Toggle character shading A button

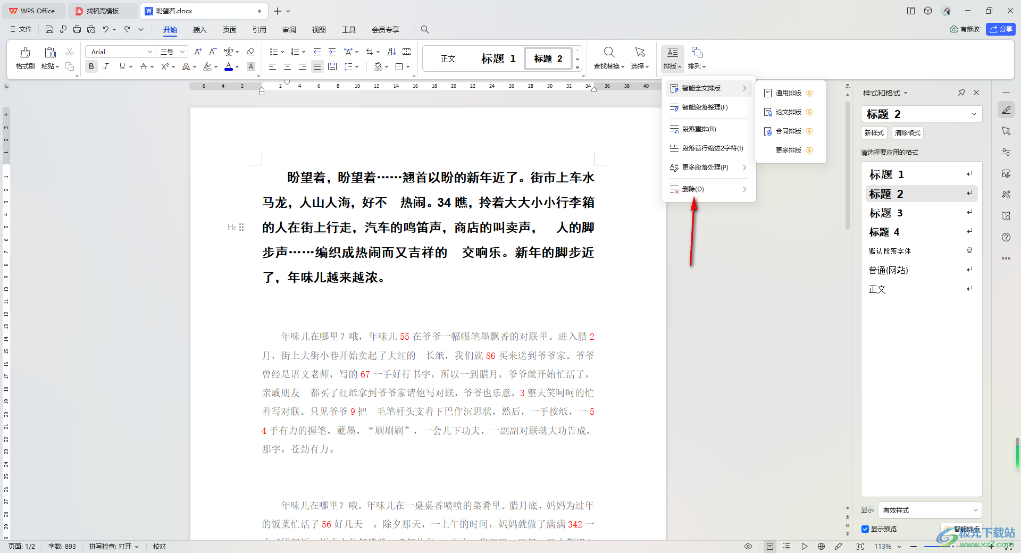click(x=251, y=66)
